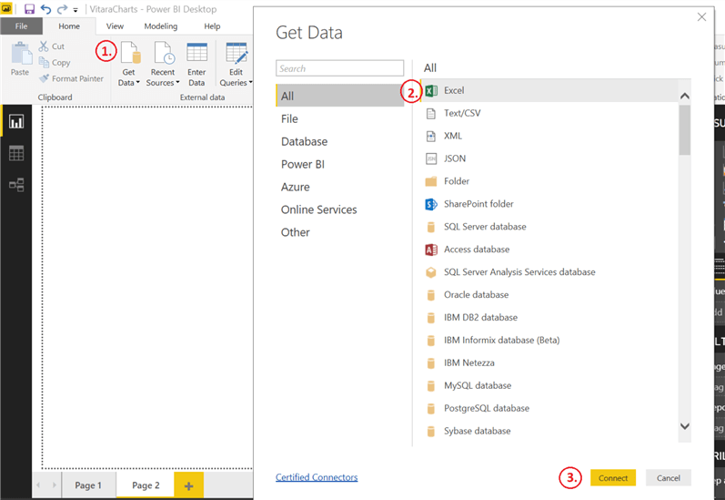Click the connector list scrollbar thumb
This screenshot has height=500, width=725.
685,130
